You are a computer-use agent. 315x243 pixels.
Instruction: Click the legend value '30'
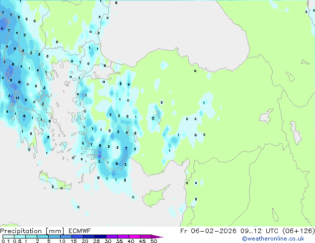point(108,241)
